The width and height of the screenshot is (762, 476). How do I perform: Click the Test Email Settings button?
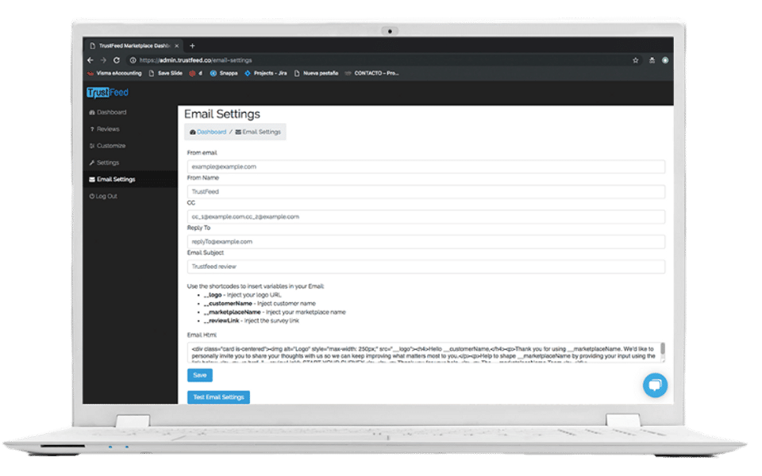pyautogui.click(x=219, y=397)
